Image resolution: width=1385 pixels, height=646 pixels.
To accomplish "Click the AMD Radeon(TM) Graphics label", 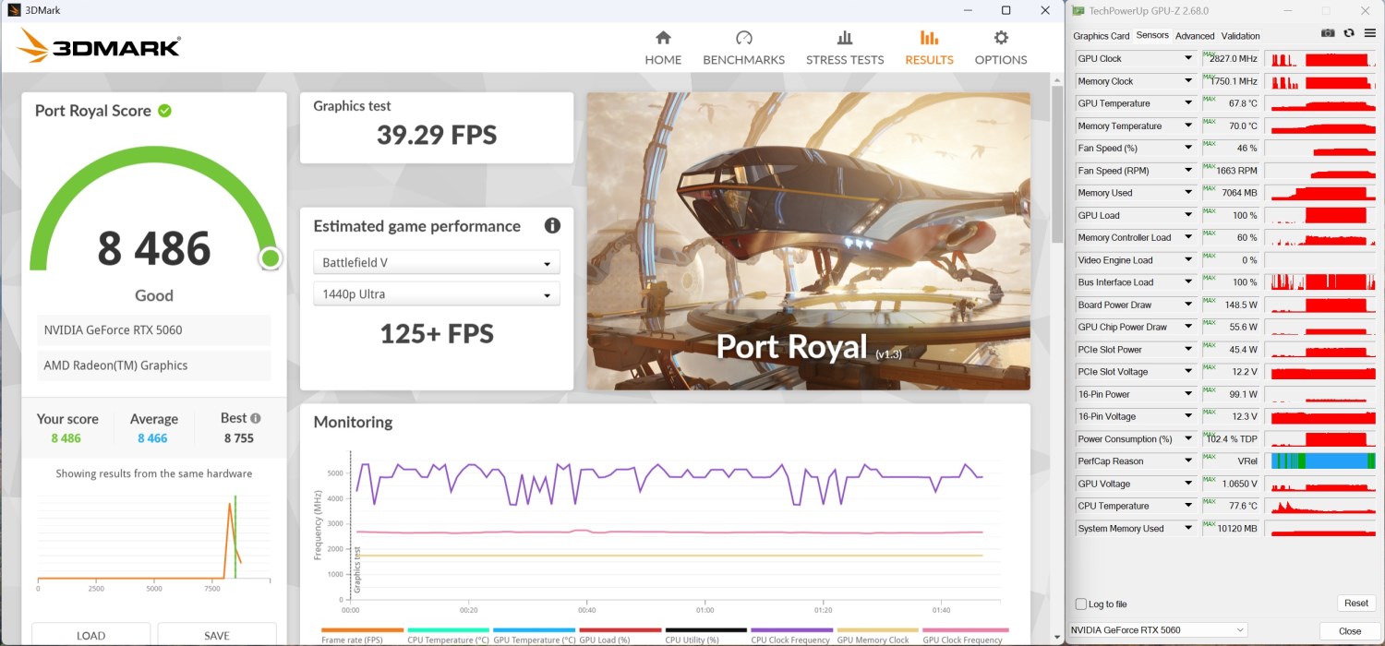I will point(115,365).
